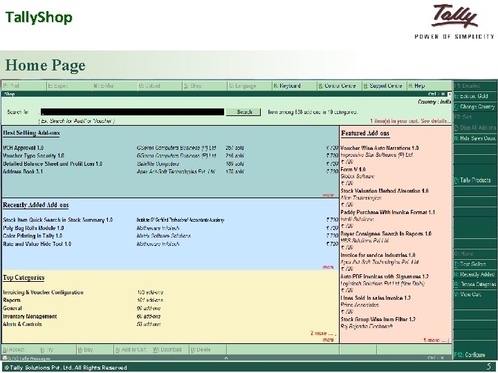498x373 pixels.
Task: Open Invoicing & Voucher Configuration category
Action: pos(43,292)
